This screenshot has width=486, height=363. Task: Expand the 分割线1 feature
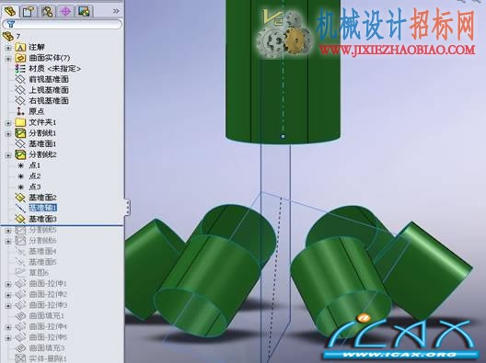pos(8,133)
